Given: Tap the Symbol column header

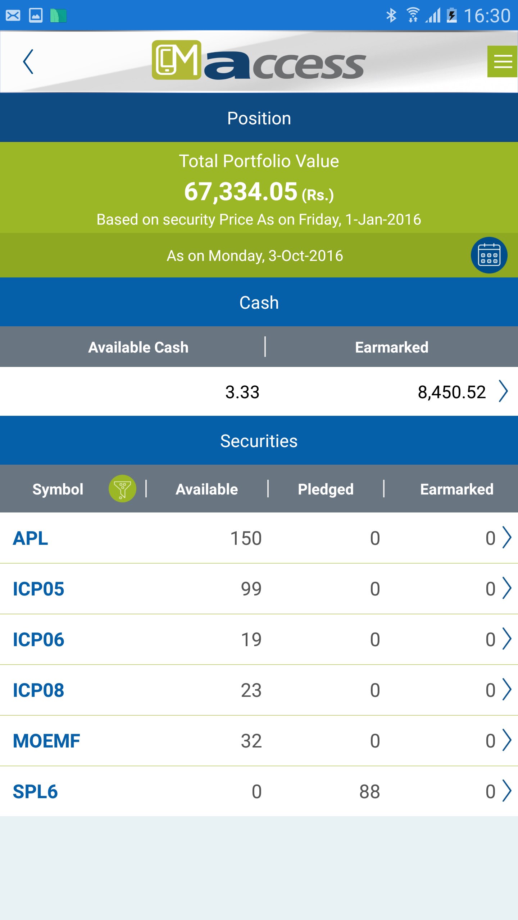Looking at the screenshot, I should click(58, 489).
